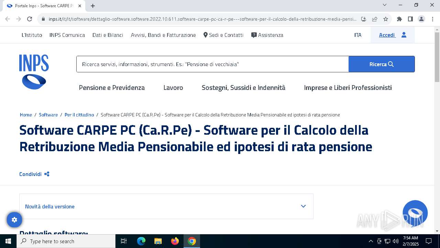
Task: Click the taskbar clock showing 7:54 AM
Action: pyautogui.click(x=410, y=241)
